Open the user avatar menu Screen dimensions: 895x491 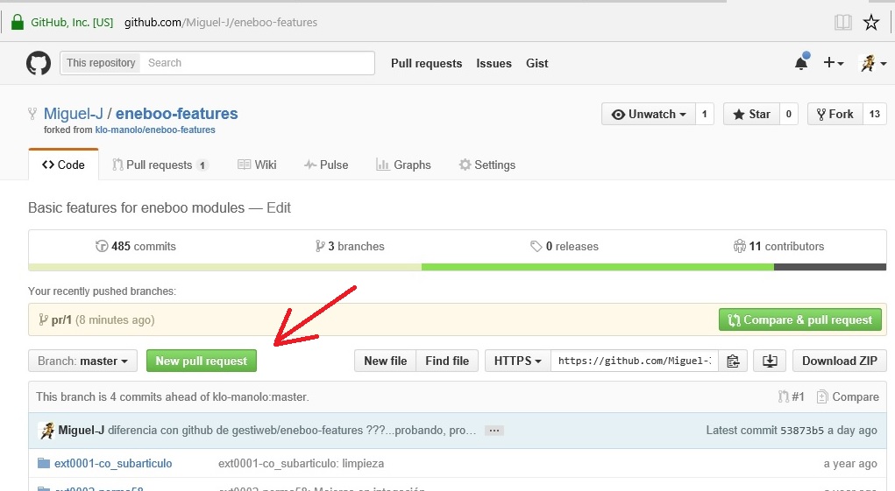[873, 63]
